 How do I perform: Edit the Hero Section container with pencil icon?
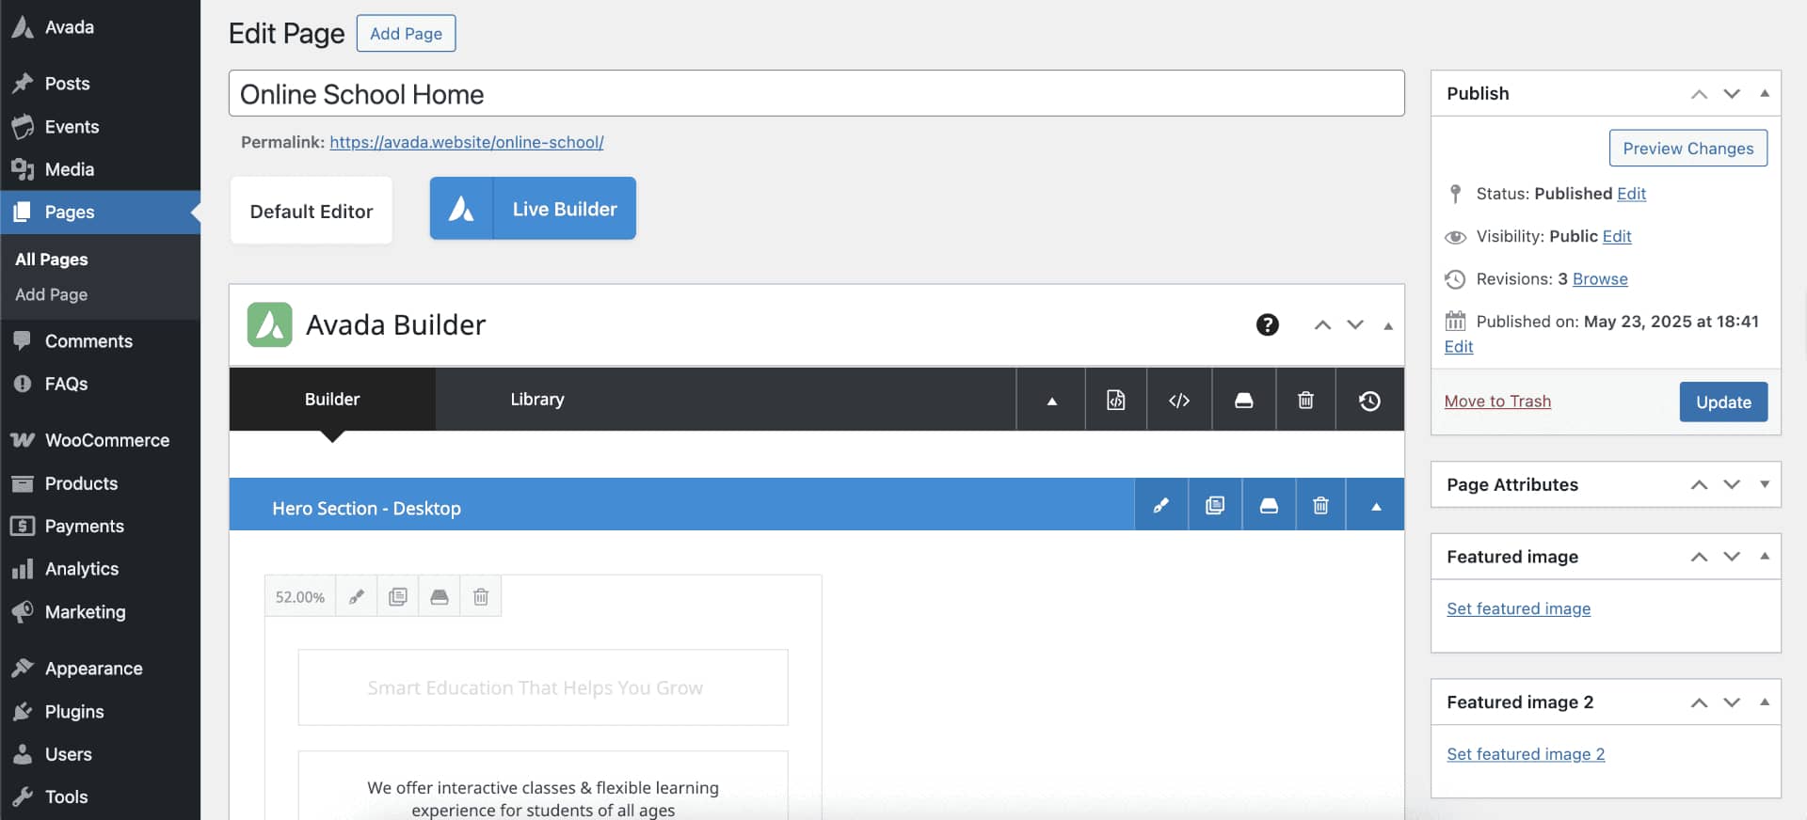coord(1161,506)
